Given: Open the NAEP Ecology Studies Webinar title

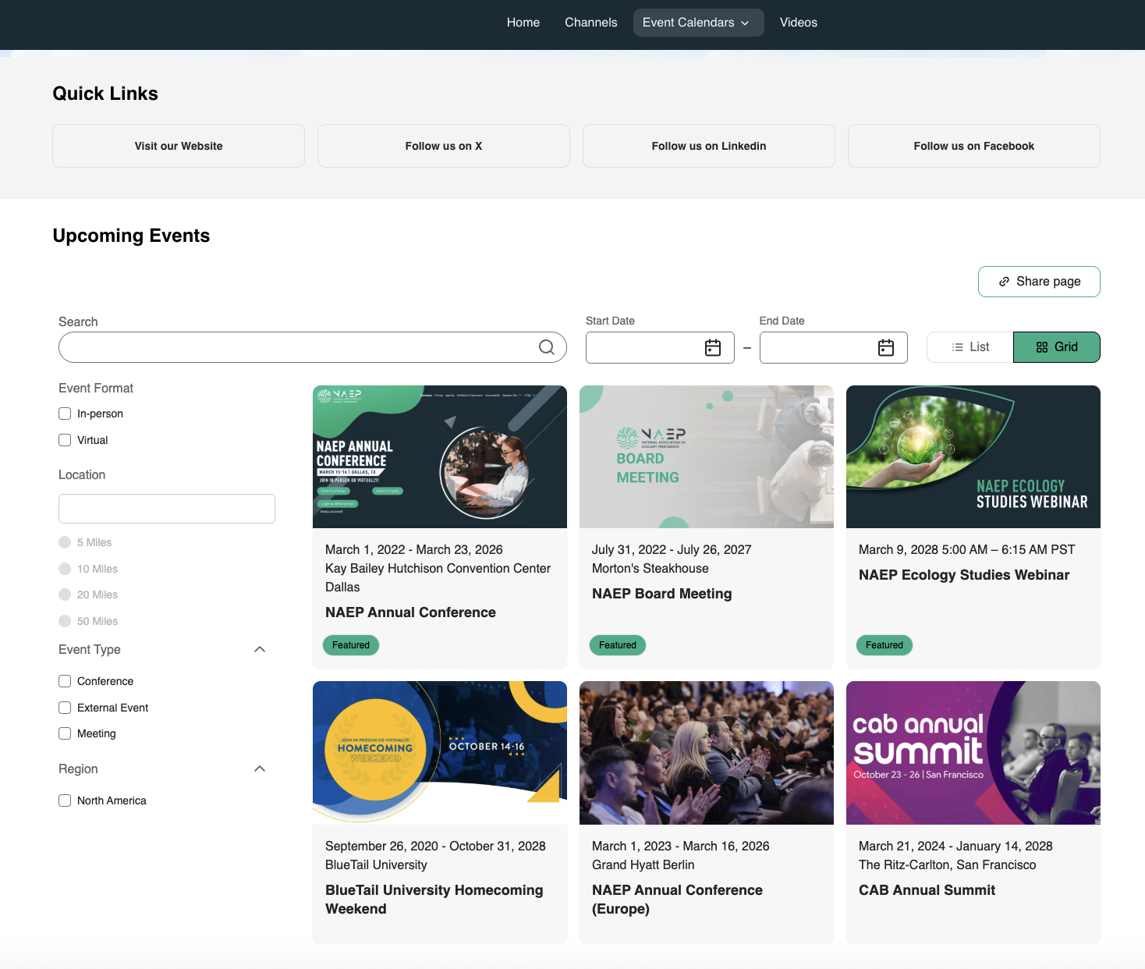Looking at the screenshot, I should pyautogui.click(x=964, y=575).
